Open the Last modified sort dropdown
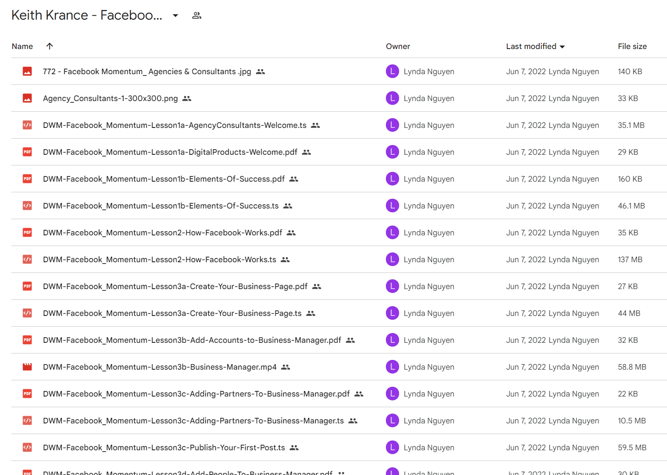667x475 pixels. pos(535,46)
